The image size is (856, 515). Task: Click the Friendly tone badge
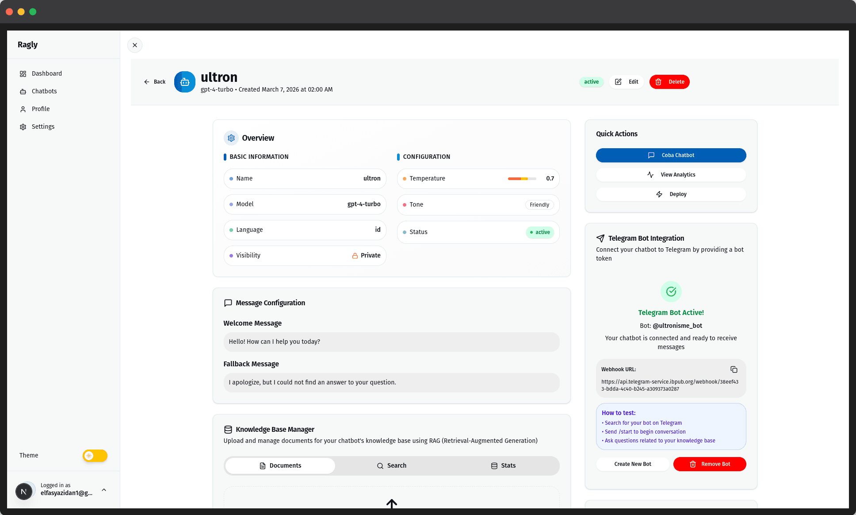pos(539,205)
